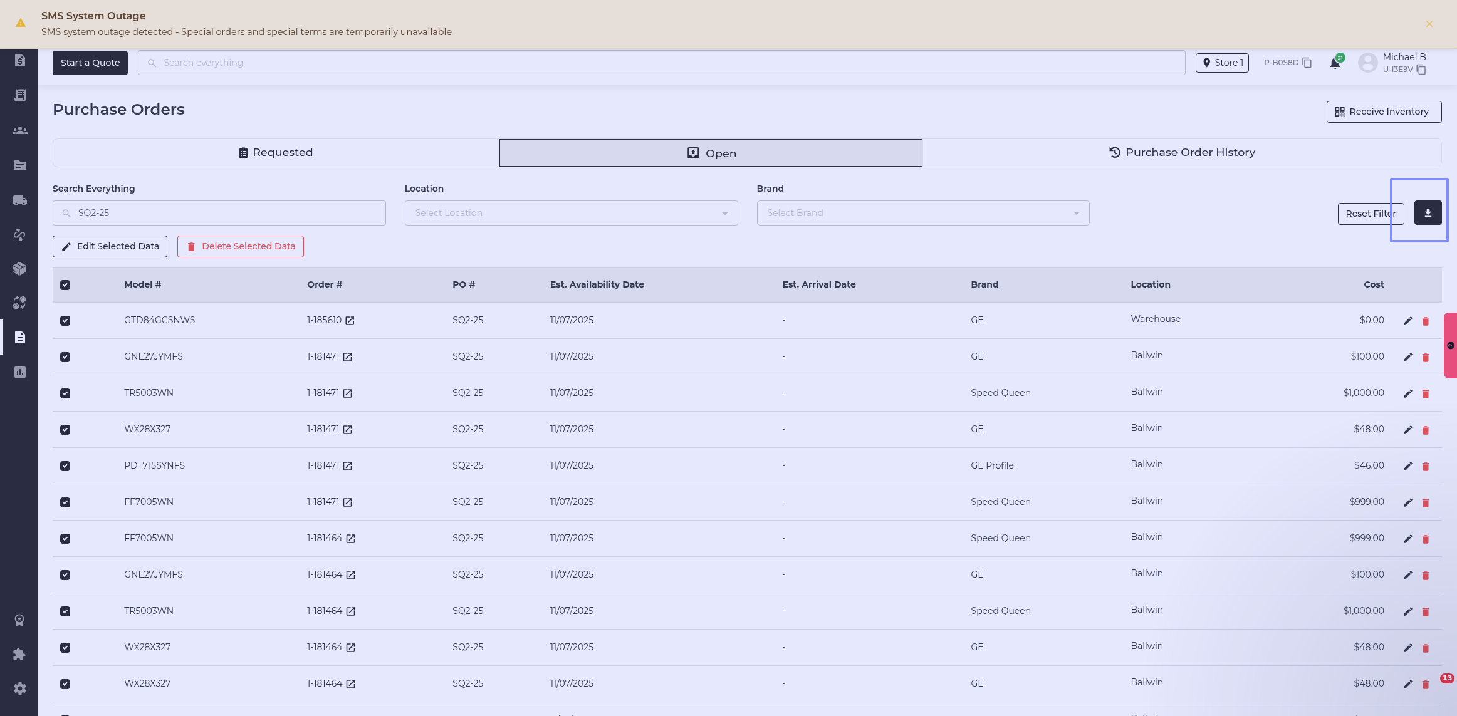This screenshot has height=716, width=1457.
Task: Uncheck the PDT715SYNFS row checkbox
Action: (x=65, y=466)
